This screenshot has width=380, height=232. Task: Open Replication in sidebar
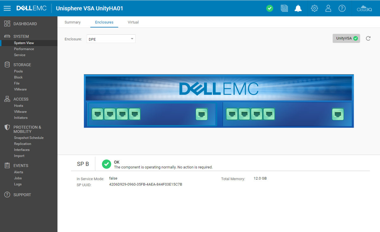coord(22,144)
